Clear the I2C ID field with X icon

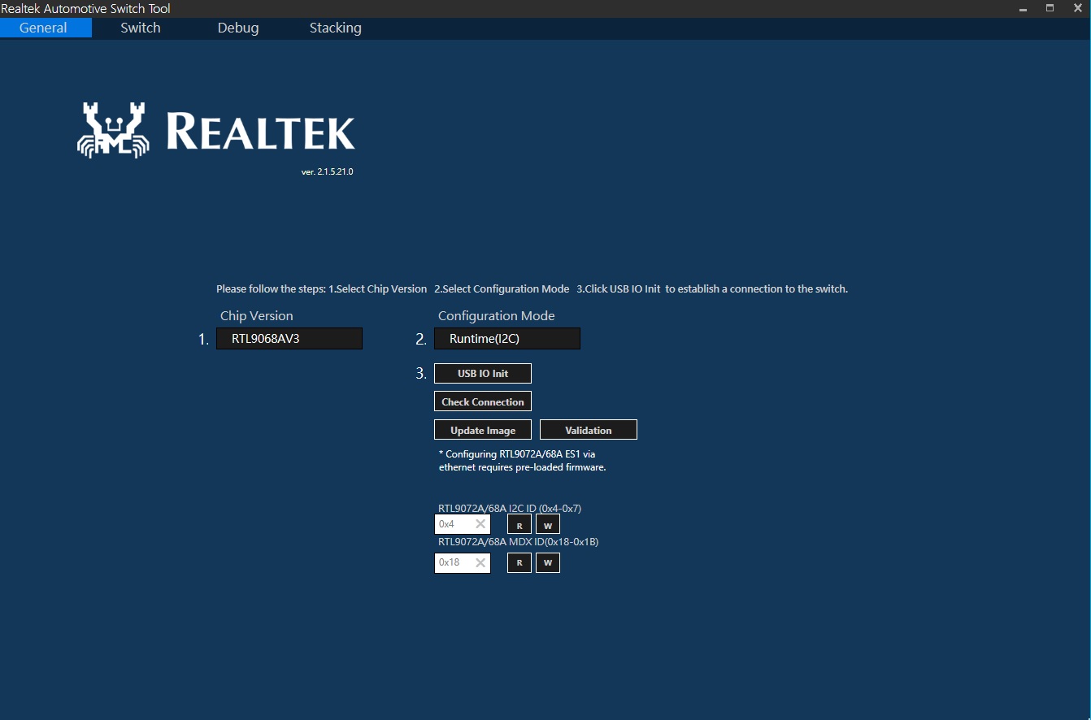480,524
